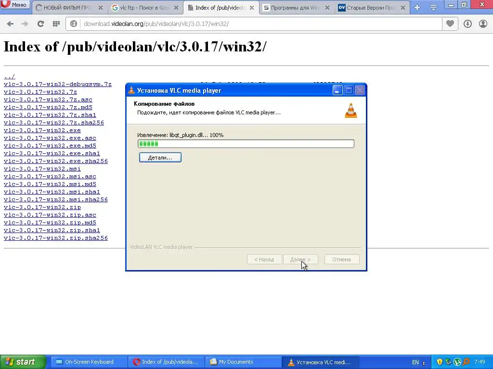
Task: Click the 7:49 clock in system tray
Action: pyautogui.click(x=480, y=362)
